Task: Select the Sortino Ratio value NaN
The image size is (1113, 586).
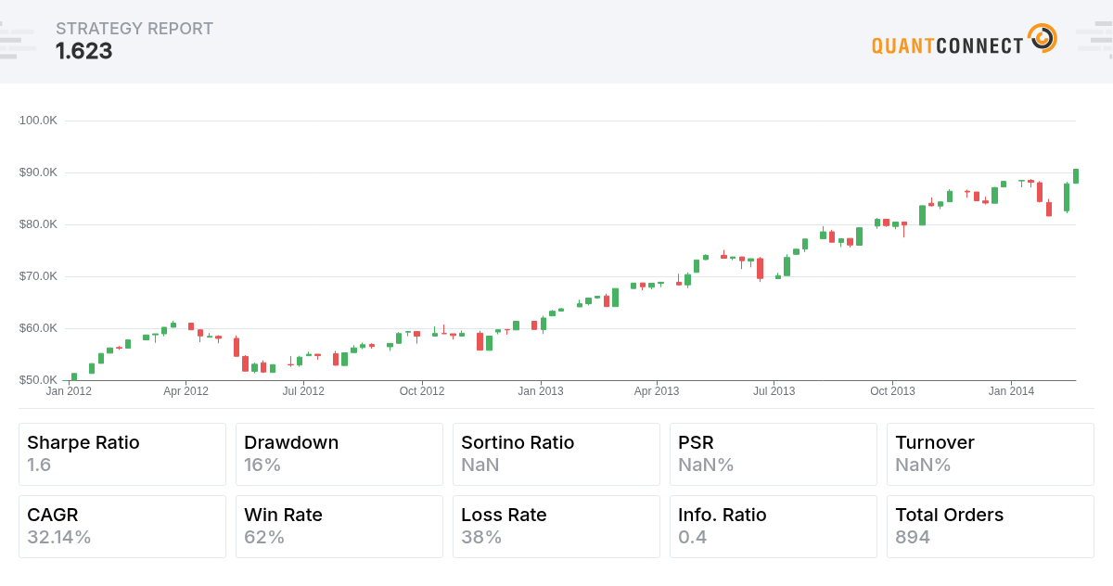Action: [x=480, y=465]
